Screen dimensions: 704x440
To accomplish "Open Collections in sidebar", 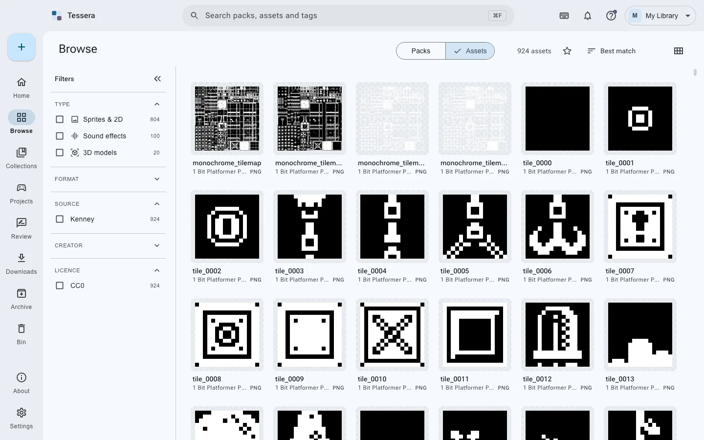I will point(22,158).
